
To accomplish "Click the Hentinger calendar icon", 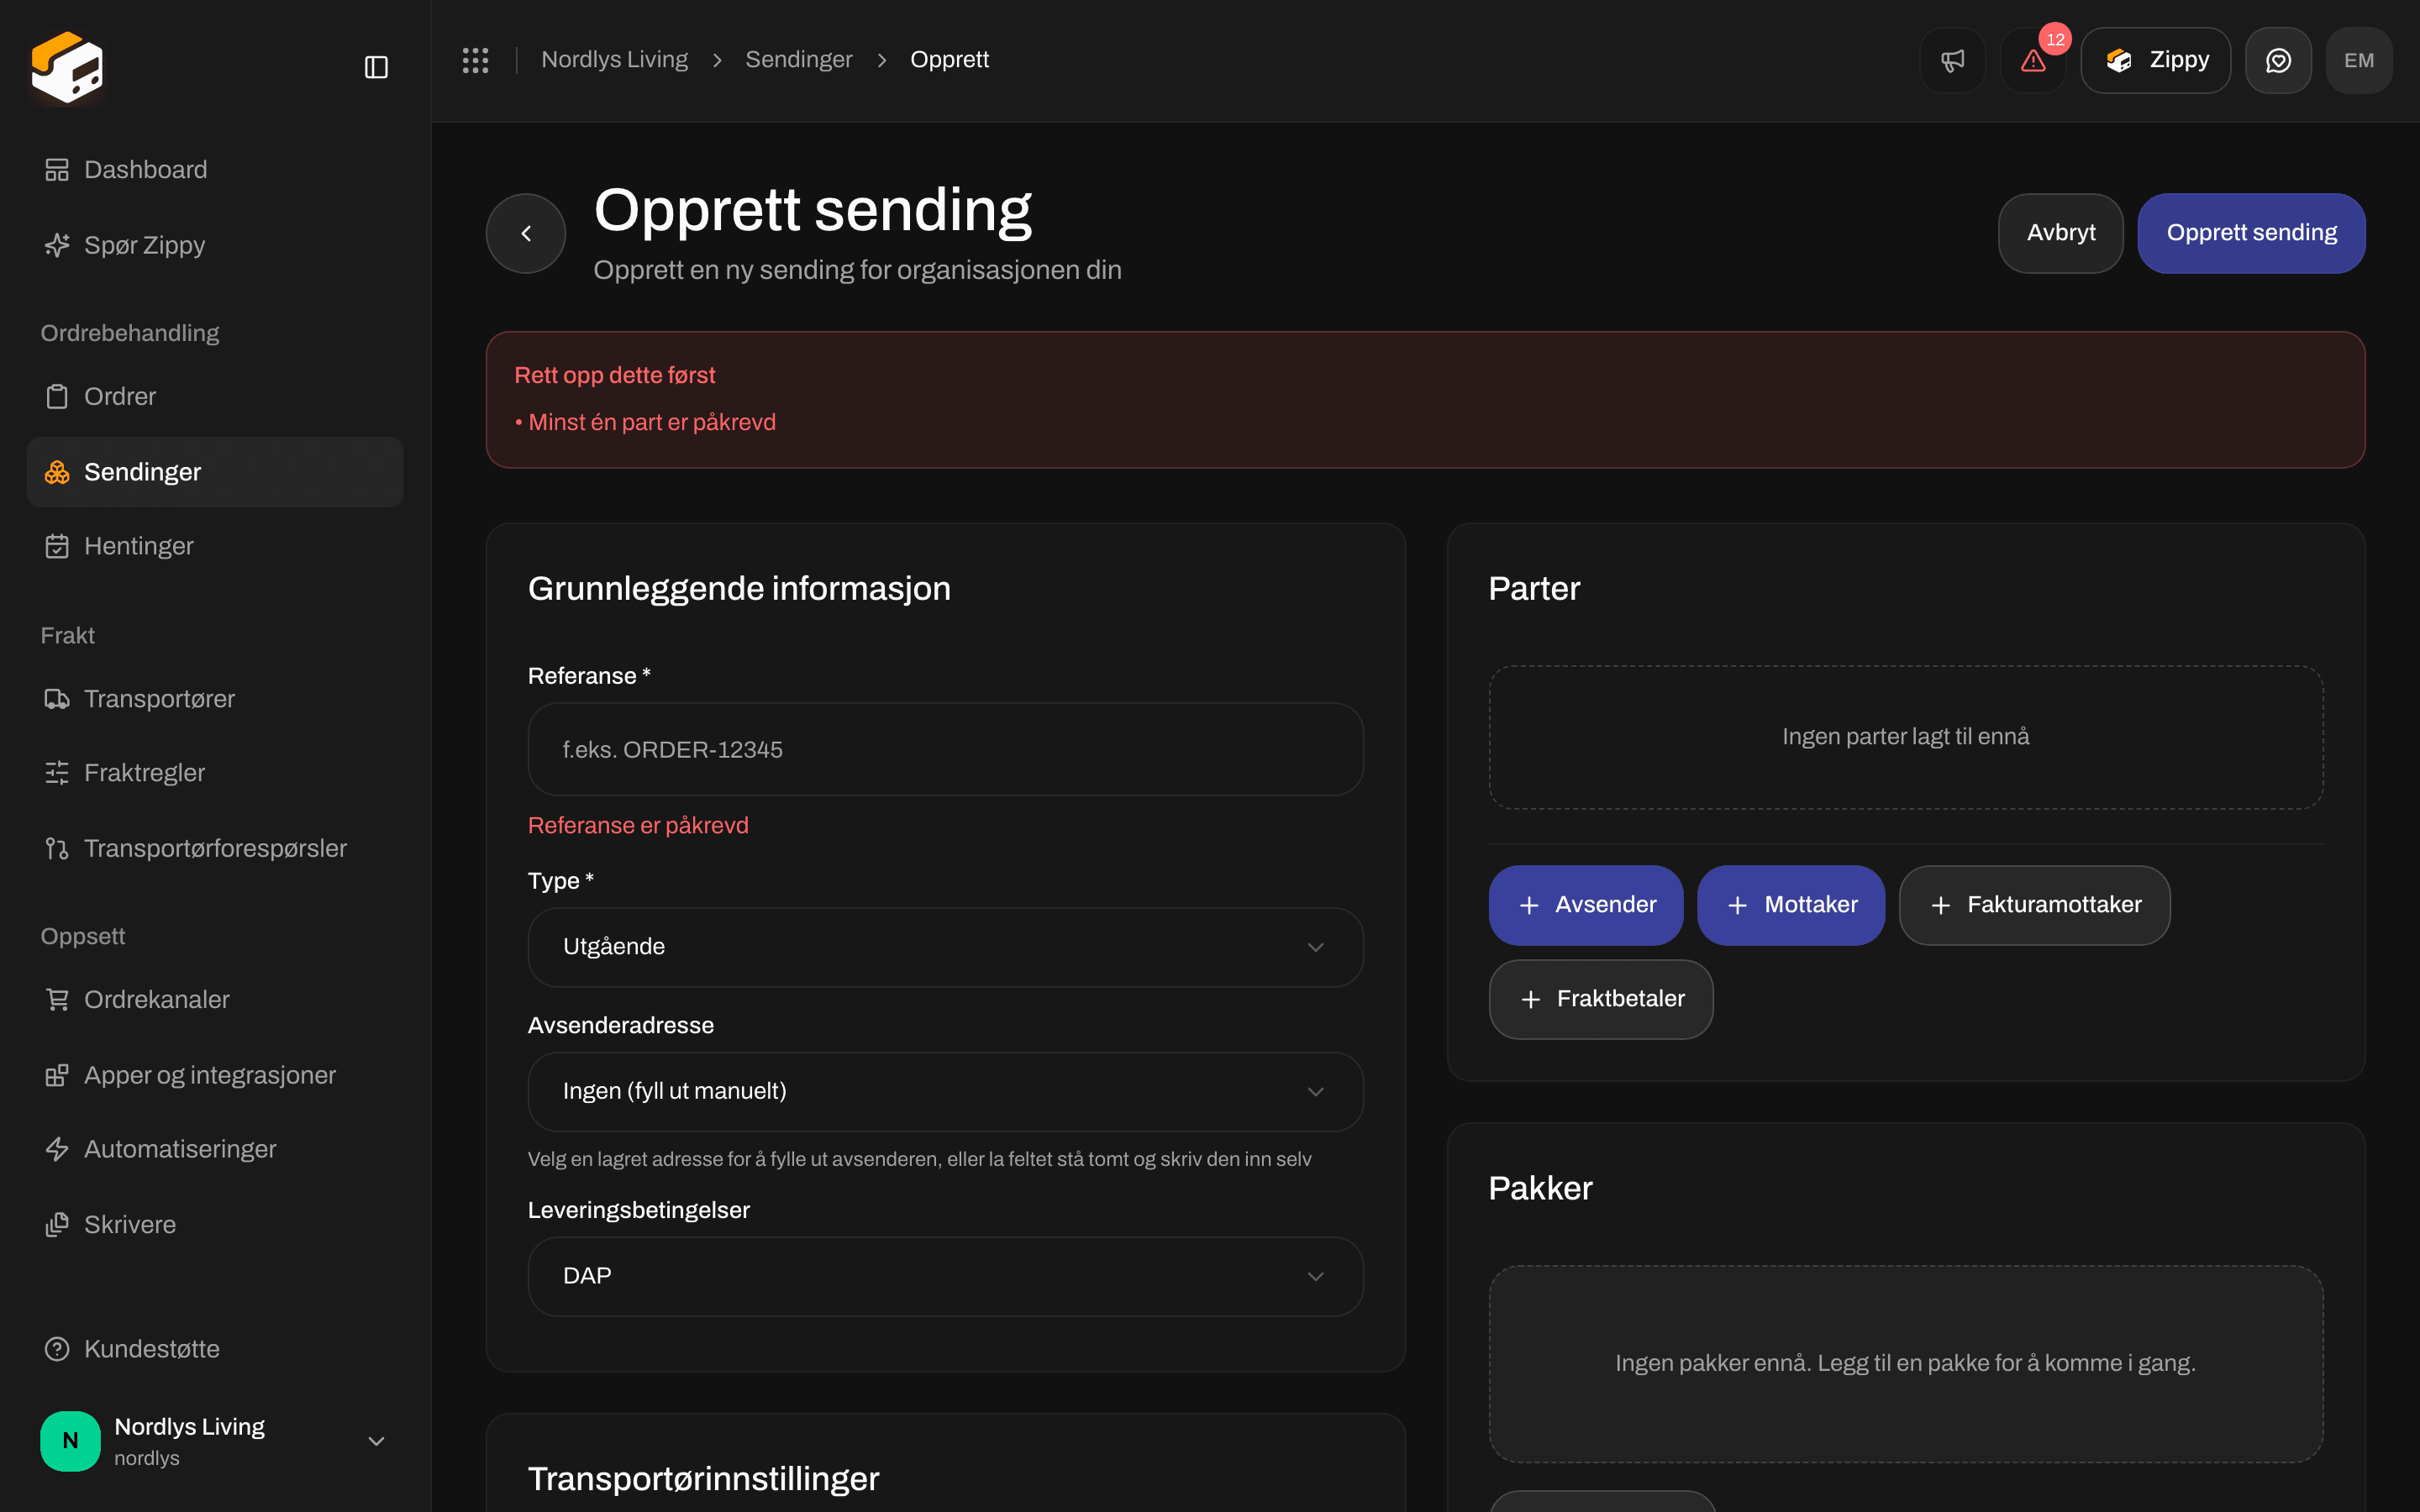I will click(x=57, y=546).
